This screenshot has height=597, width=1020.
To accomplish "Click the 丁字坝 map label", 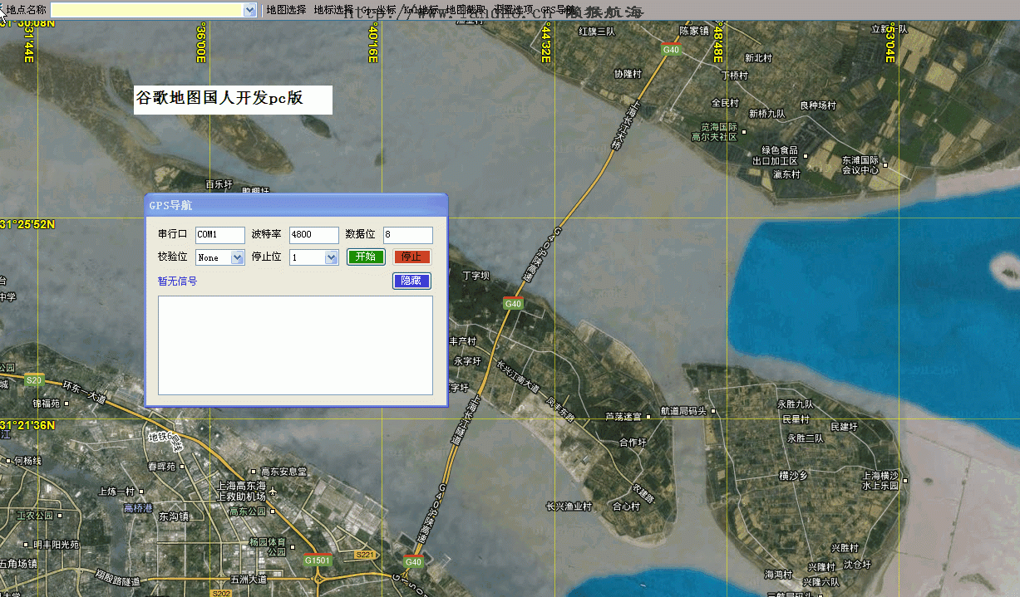I will click(x=476, y=276).
